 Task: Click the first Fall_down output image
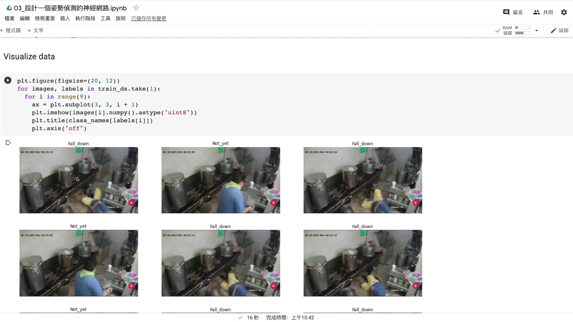click(79, 180)
